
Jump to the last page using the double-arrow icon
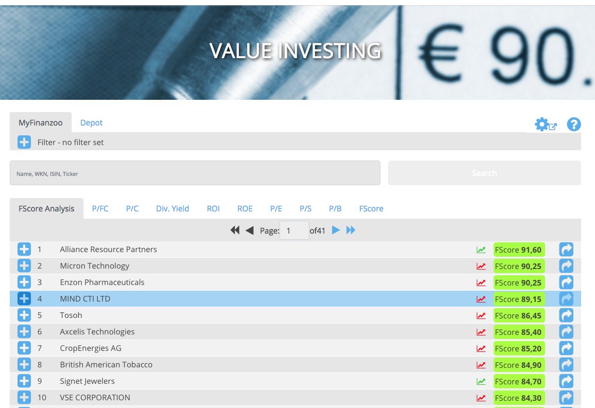351,230
